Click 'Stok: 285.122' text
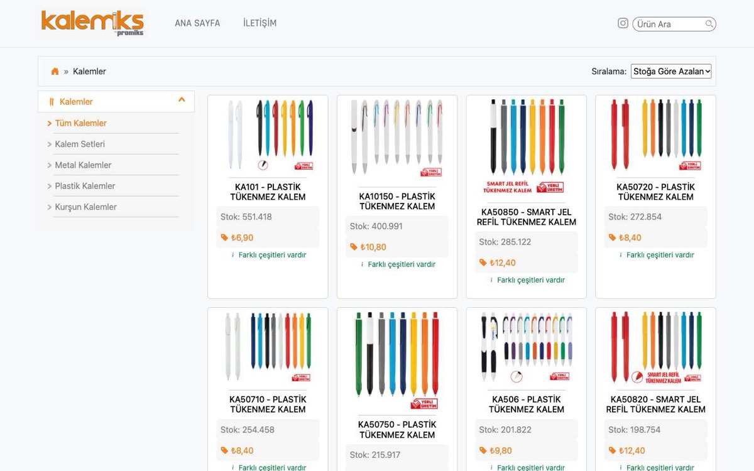 505,242
